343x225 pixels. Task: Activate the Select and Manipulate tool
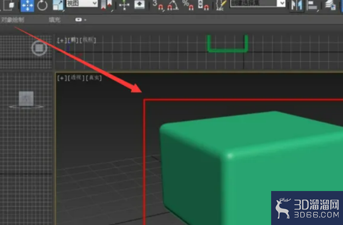124,5
